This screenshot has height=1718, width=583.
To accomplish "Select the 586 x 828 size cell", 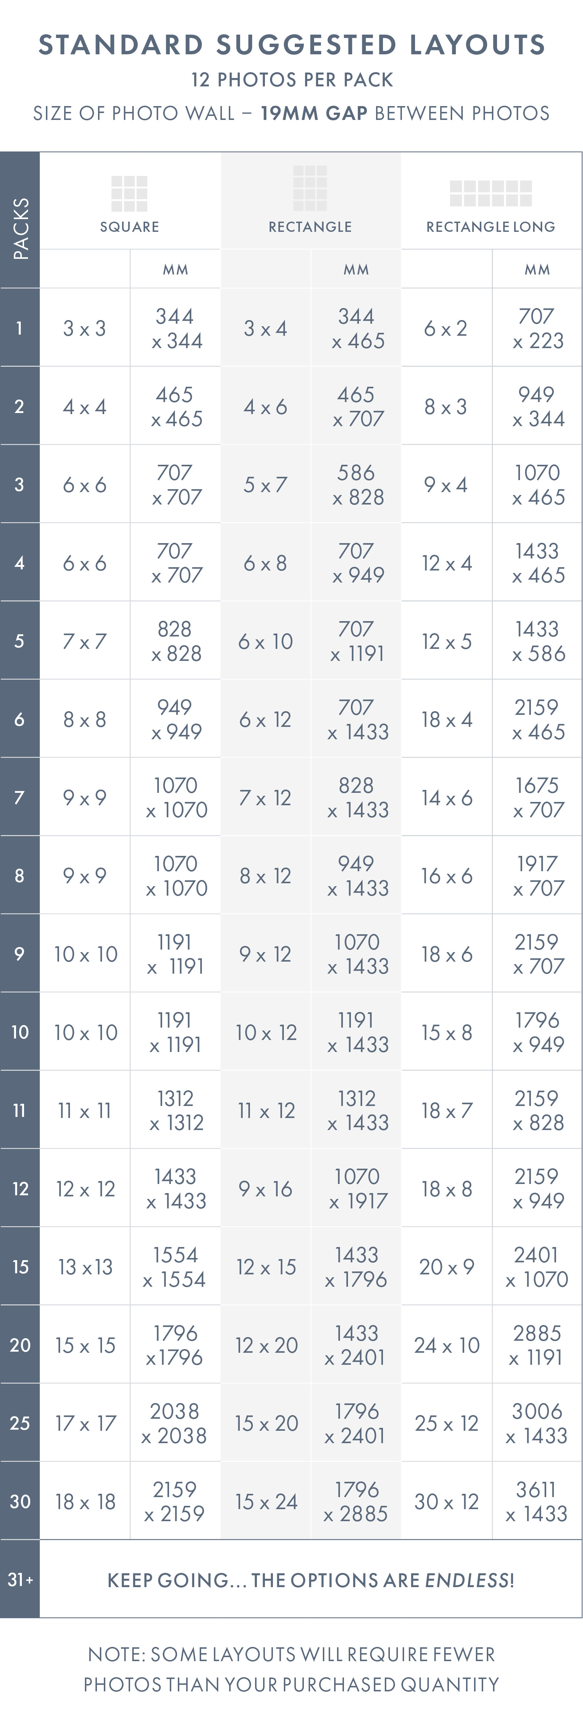I will (357, 485).
